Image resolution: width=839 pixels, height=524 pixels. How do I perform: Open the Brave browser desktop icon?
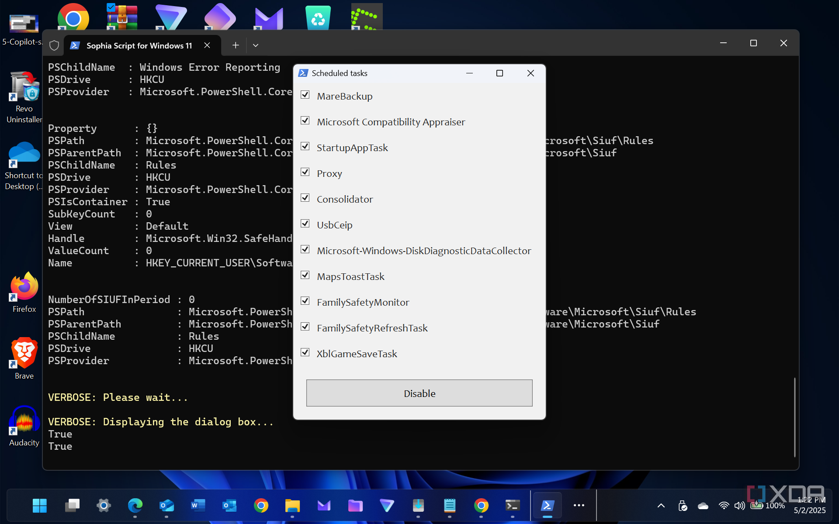tap(24, 358)
